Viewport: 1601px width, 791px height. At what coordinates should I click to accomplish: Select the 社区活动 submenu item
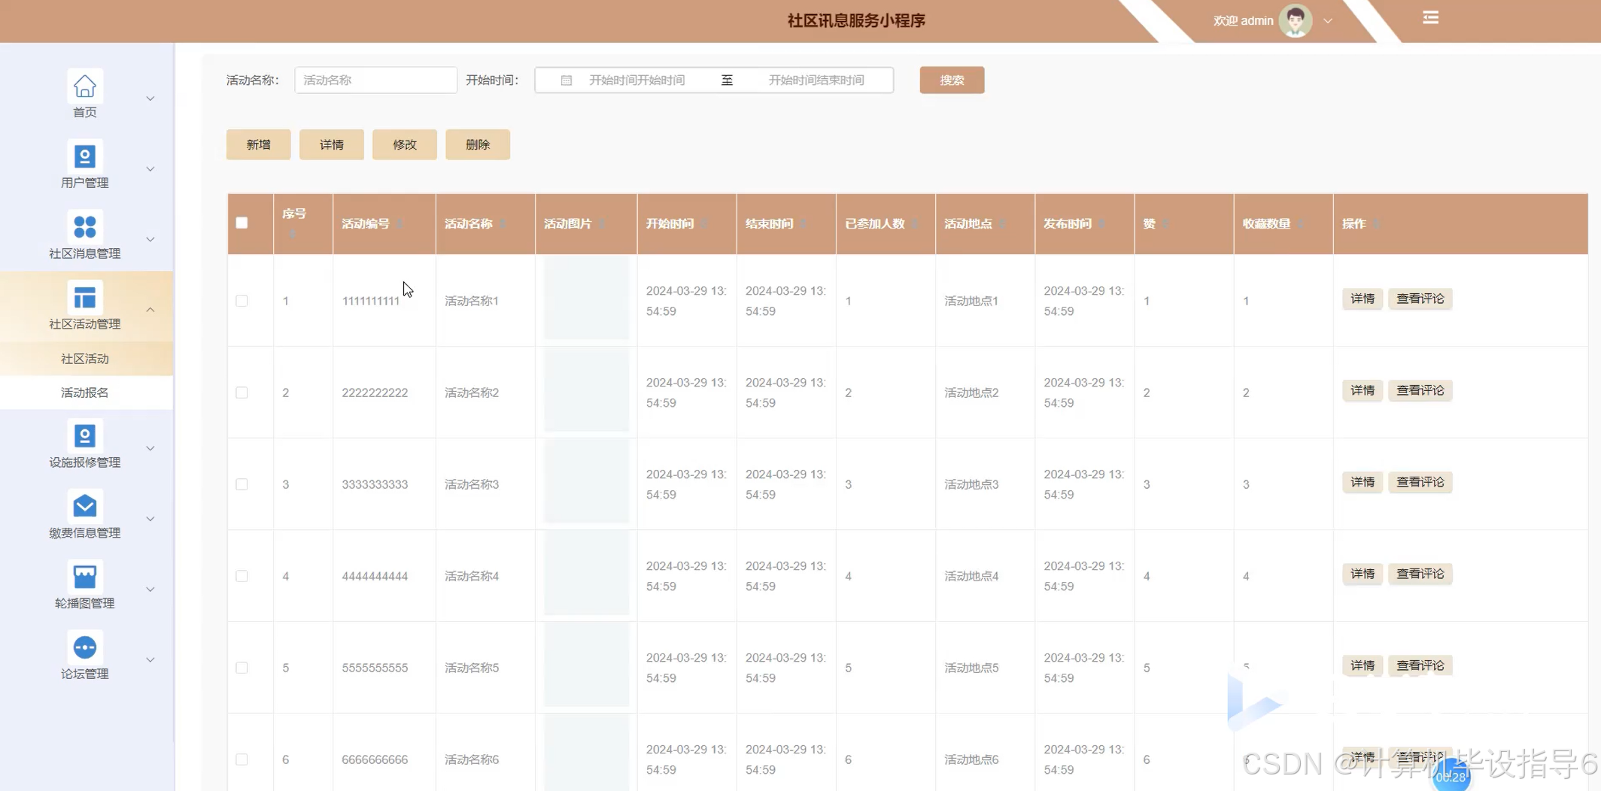point(85,359)
